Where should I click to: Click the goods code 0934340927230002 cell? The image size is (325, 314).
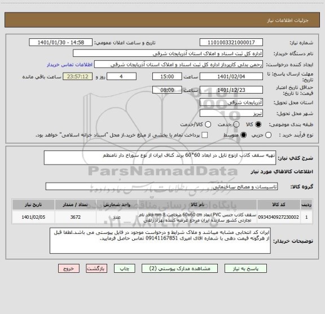pos(279,217)
